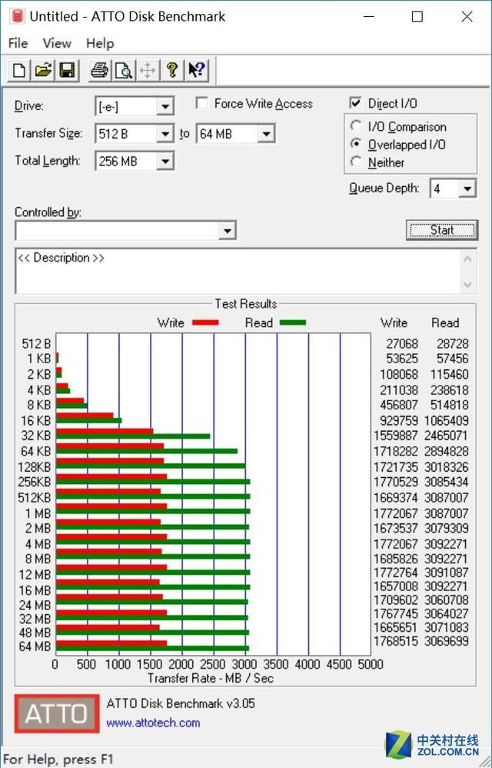Click the Save floppy disk icon

[x=67, y=70]
